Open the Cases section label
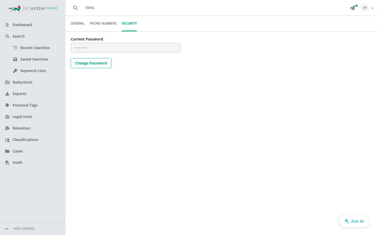377x235 pixels. pos(18,151)
